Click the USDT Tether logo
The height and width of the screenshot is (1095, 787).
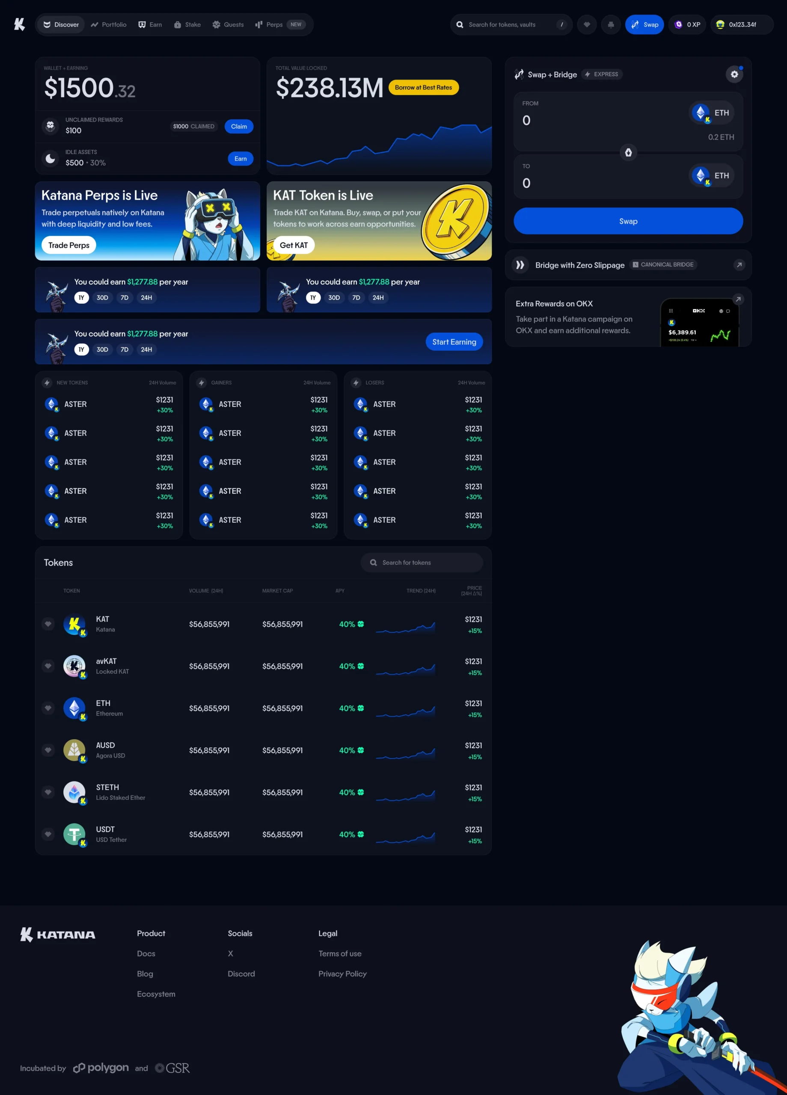coord(74,834)
